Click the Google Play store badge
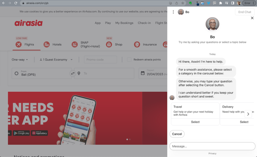 coord(22,133)
